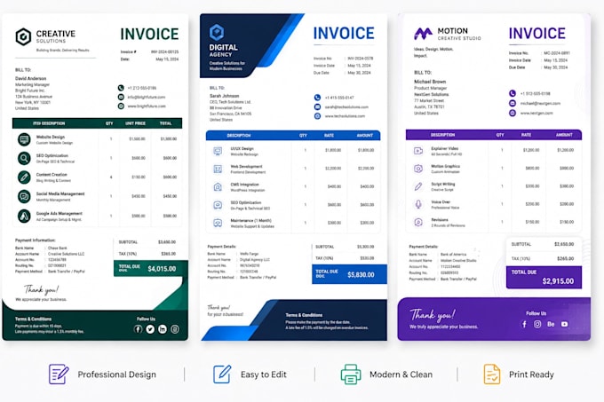Select the Voice Over microphone icon
The image size is (604, 402).
[x=418, y=204]
